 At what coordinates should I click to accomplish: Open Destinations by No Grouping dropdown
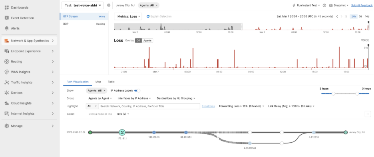click(x=176, y=98)
